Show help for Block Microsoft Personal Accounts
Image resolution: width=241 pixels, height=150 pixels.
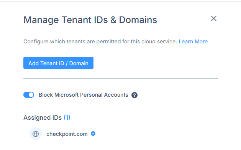click(x=134, y=95)
